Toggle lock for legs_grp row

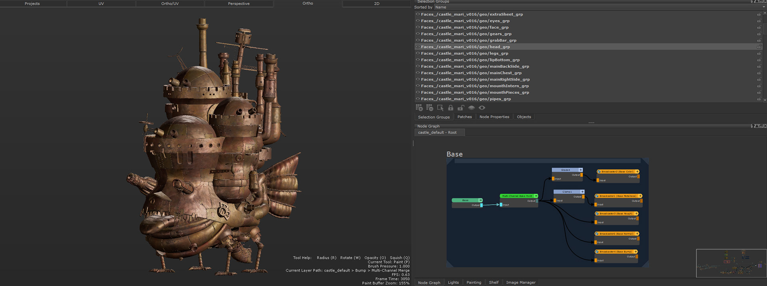759,54
